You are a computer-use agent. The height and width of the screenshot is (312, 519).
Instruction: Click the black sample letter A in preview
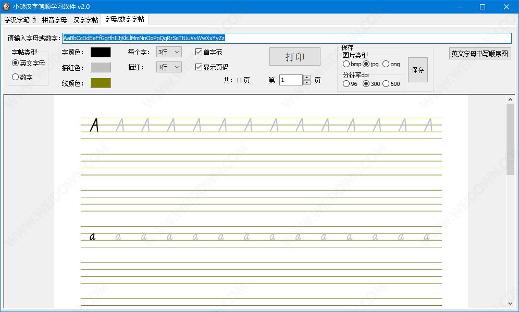coord(94,125)
